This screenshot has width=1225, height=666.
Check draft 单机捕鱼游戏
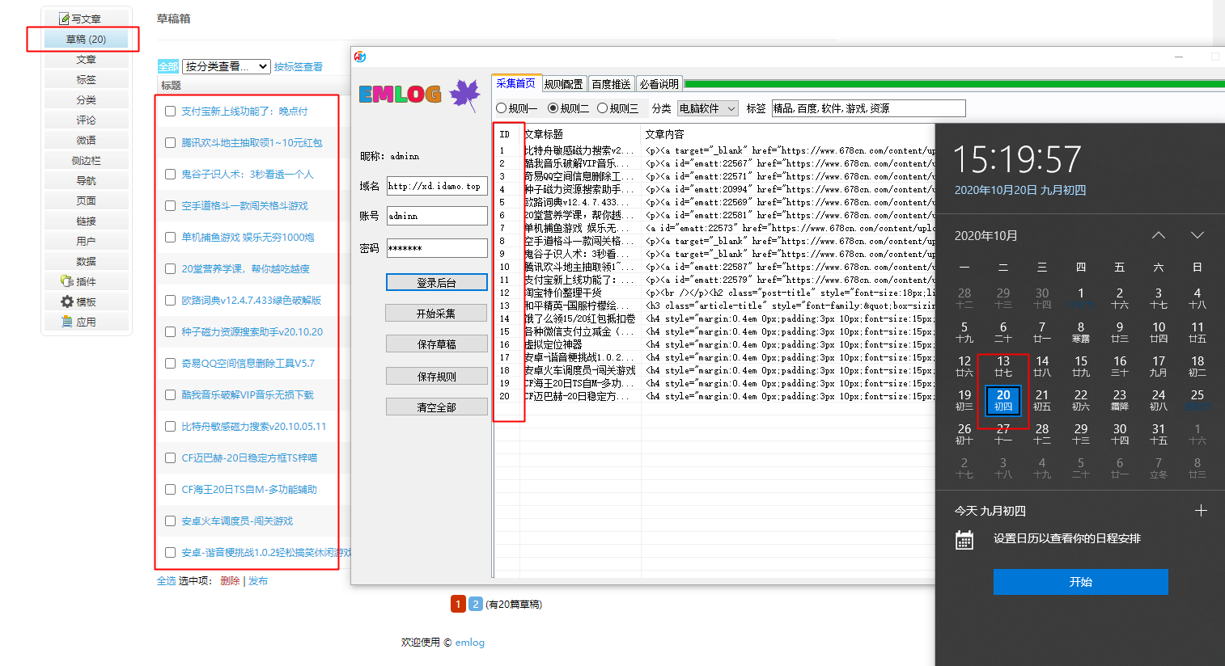point(170,237)
